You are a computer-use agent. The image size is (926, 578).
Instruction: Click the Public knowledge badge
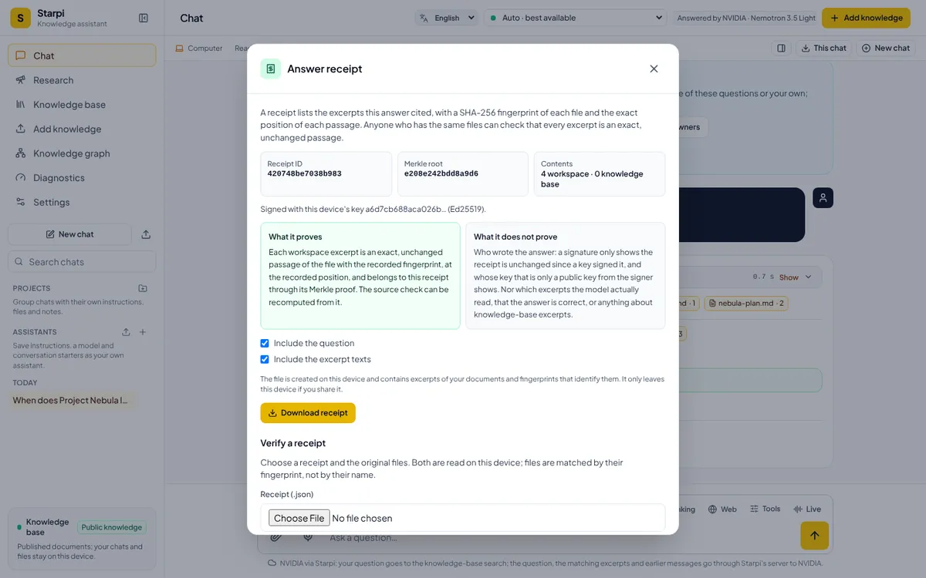point(112,528)
